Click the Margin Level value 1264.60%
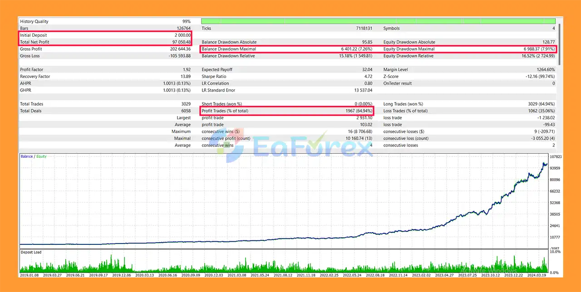The image size is (581, 292). (x=545, y=70)
